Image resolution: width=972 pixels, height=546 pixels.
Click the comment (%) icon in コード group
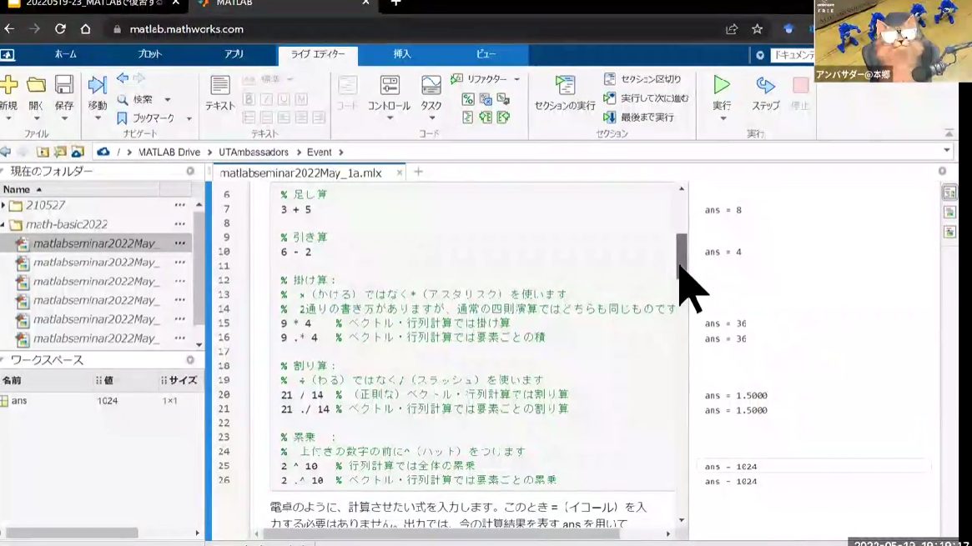(x=468, y=99)
